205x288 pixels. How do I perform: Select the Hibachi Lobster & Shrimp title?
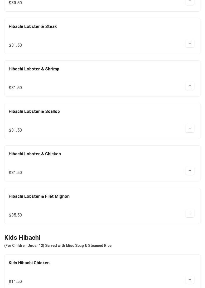(x=34, y=69)
